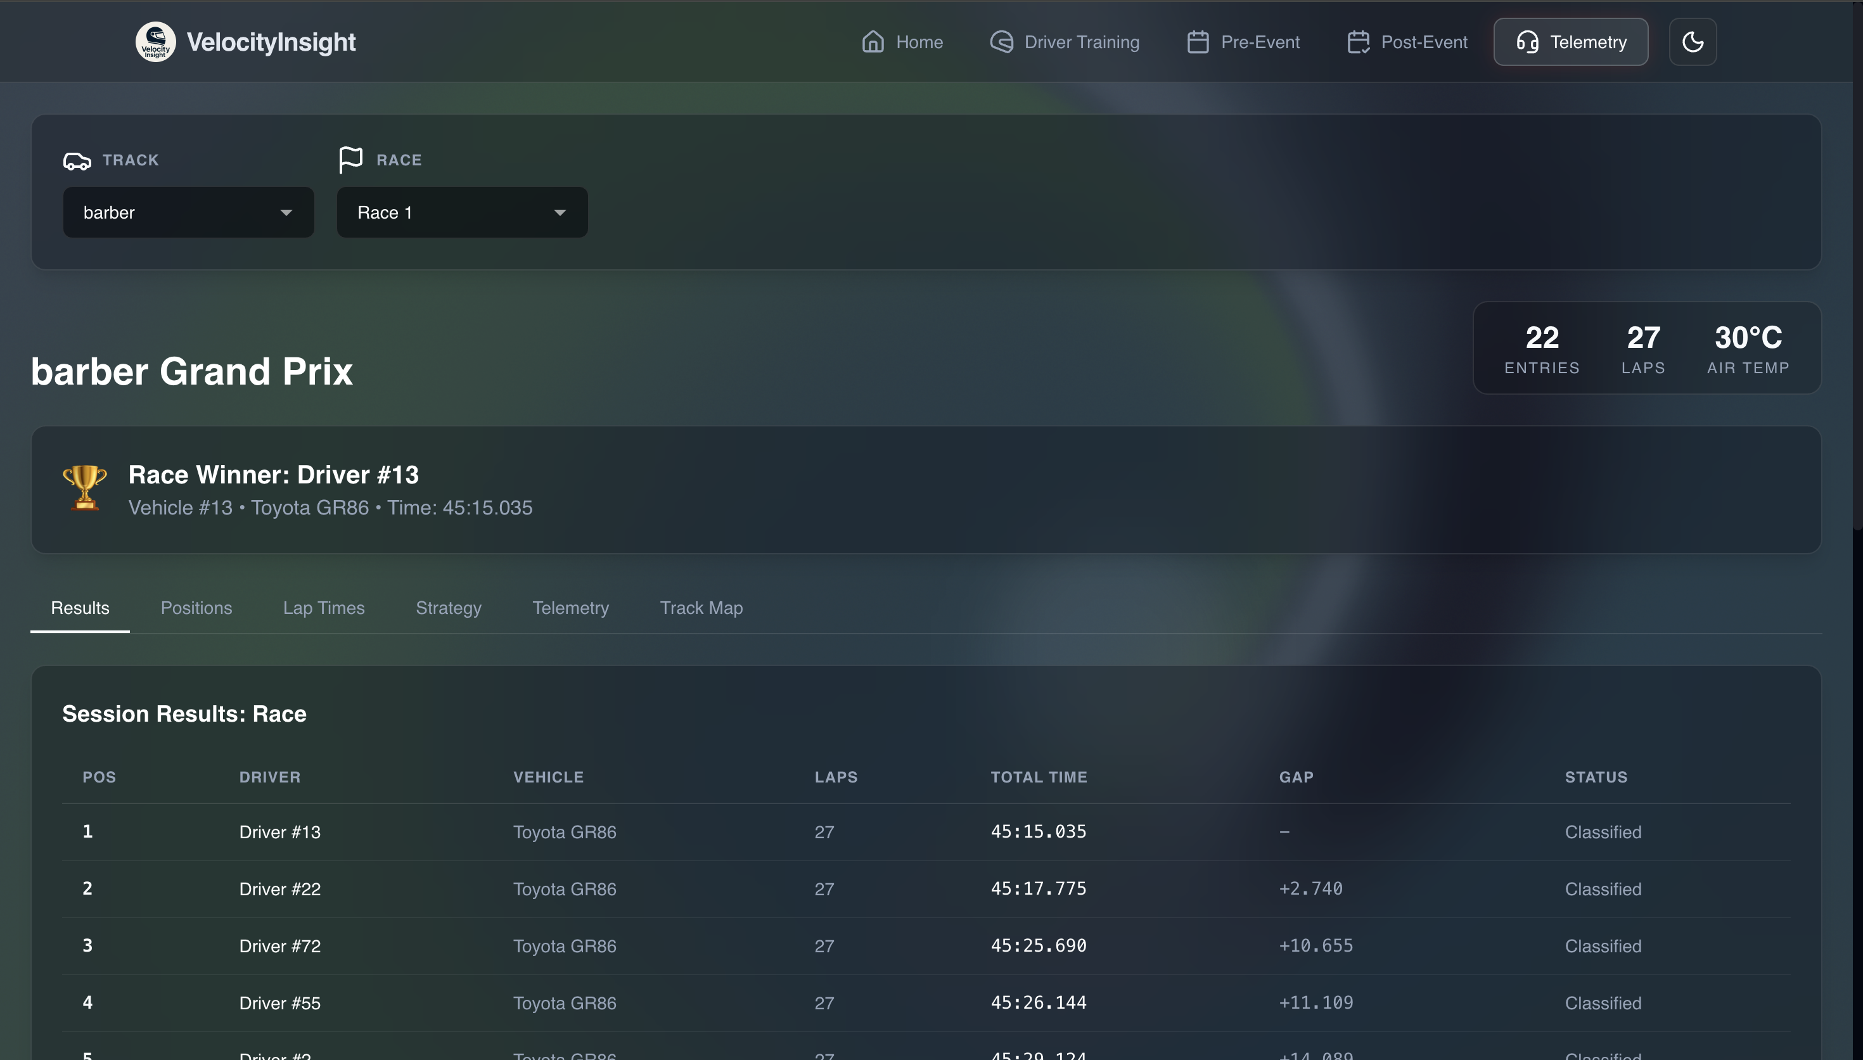
Task: Click the VelocityInsight brand name link
Action: click(x=271, y=41)
